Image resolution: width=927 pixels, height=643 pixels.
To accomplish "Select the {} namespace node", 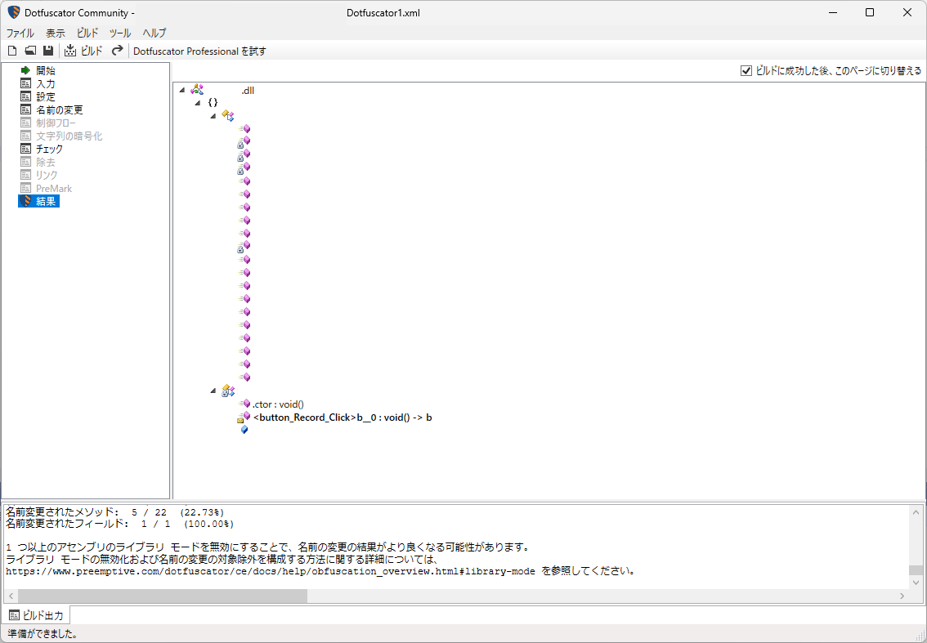I will 213,103.
